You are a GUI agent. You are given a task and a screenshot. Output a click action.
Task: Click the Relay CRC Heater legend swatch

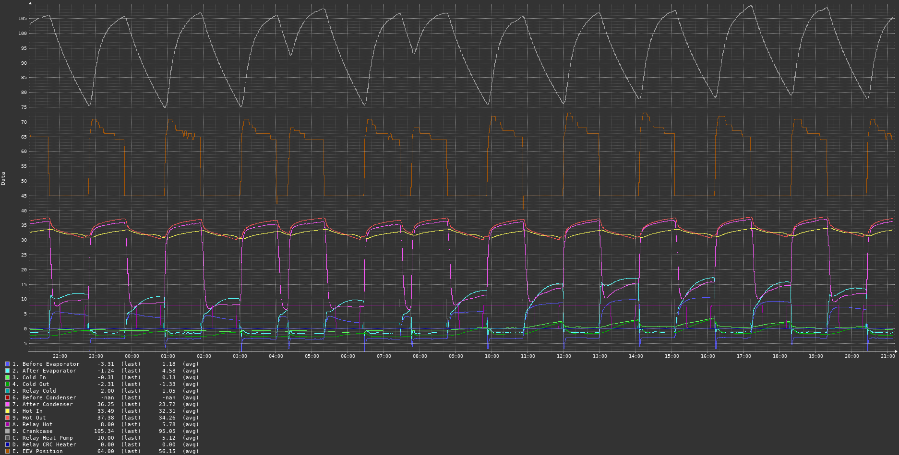pos(7,444)
